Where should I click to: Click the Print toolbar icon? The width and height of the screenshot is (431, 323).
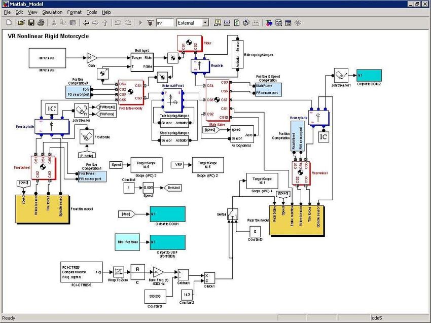41,23
